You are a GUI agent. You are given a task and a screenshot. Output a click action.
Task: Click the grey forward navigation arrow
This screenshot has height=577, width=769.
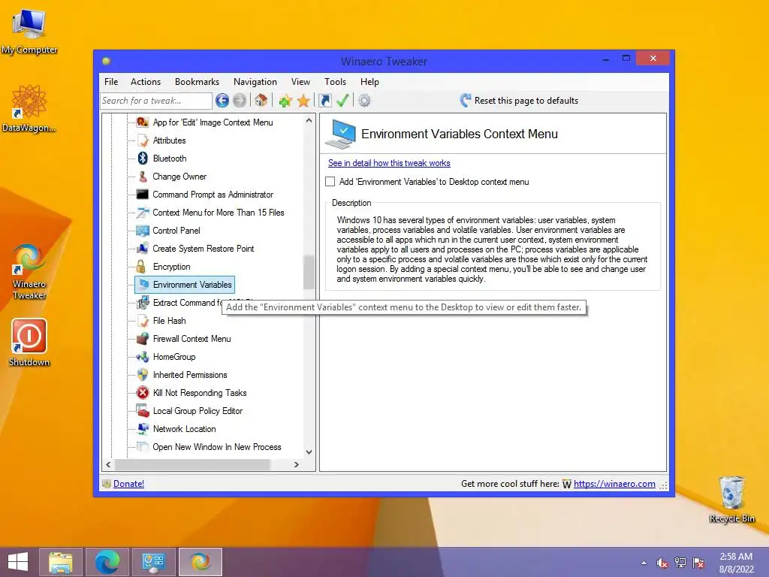click(x=240, y=101)
